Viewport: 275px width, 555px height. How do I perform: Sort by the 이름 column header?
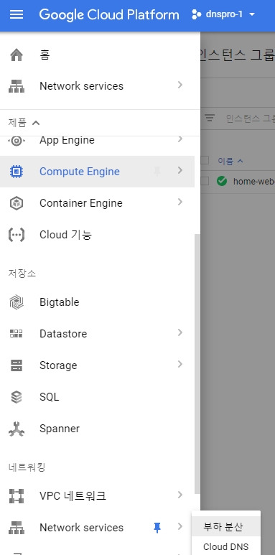tap(230, 161)
